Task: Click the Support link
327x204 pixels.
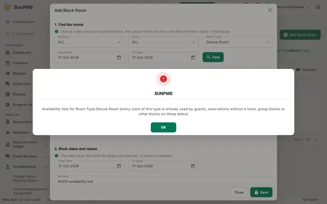Action: pyautogui.click(x=311, y=199)
